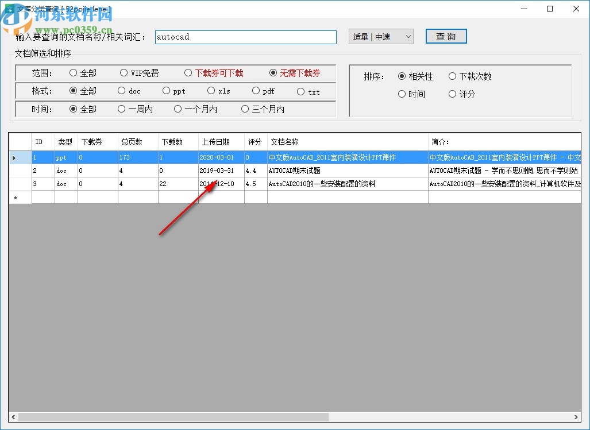The image size is (590, 430).
Task: Enable 相关性 sorting
Action: pos(402,76)
